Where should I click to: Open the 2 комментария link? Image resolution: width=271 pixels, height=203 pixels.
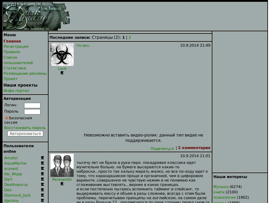pyautogui.click(x=194, y=148)
